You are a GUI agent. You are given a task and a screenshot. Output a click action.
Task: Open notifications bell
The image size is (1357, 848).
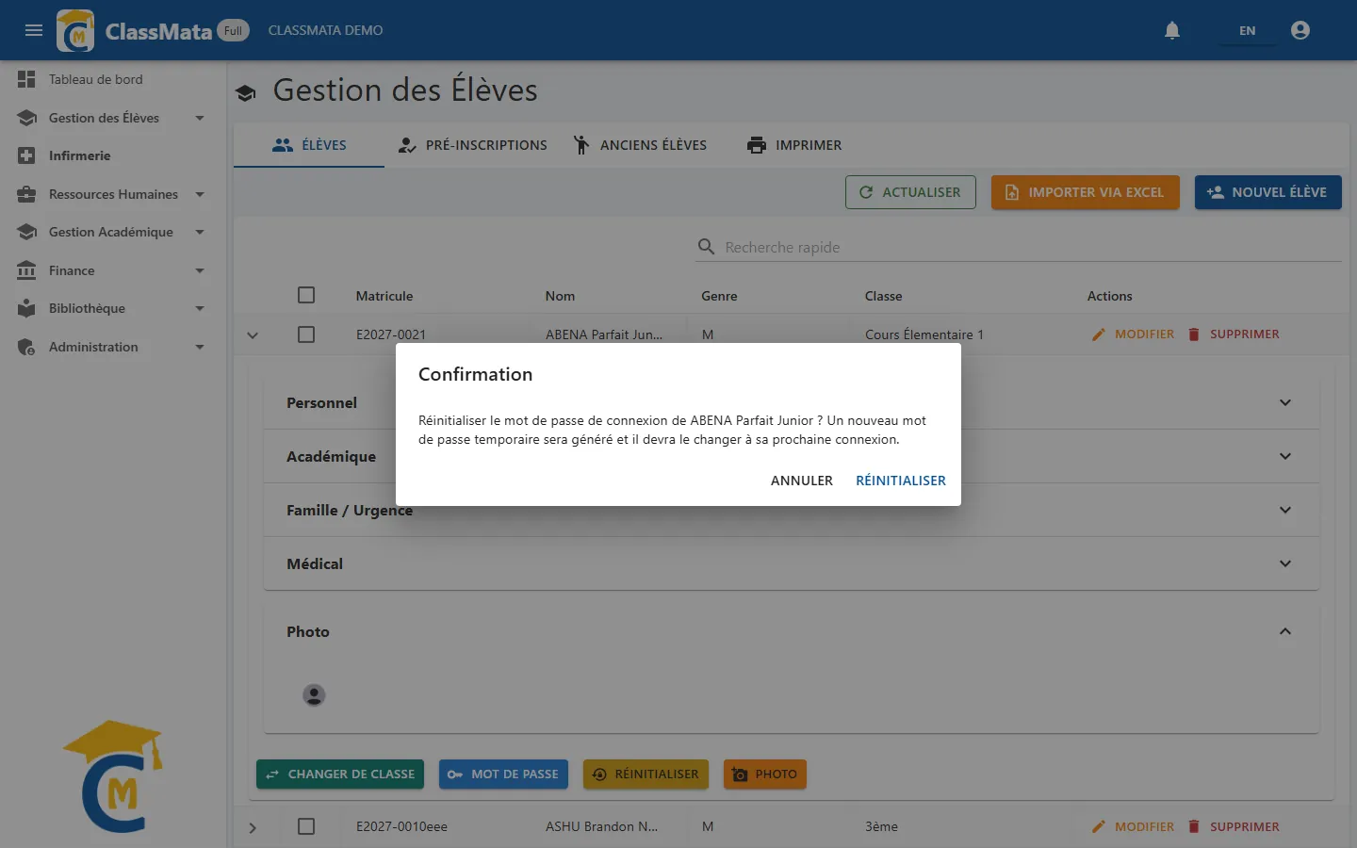pos(1172,30)
